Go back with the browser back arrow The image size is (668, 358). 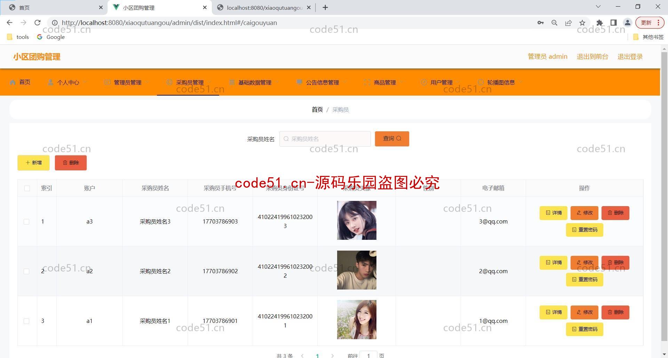pyautogui.click(x=10, y=23)
